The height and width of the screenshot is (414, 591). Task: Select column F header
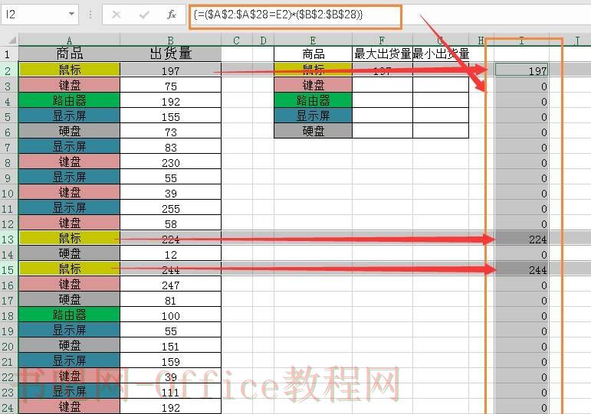coord(383,40)
